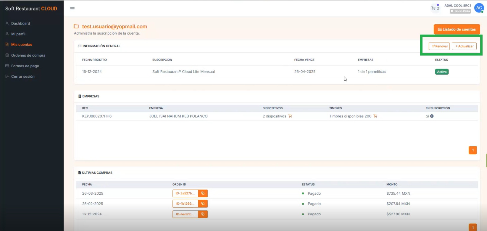Click the Mi perfil sidebar icon
Screen dimensions: 487x231
pyautogui.click(x=7, y=34)
